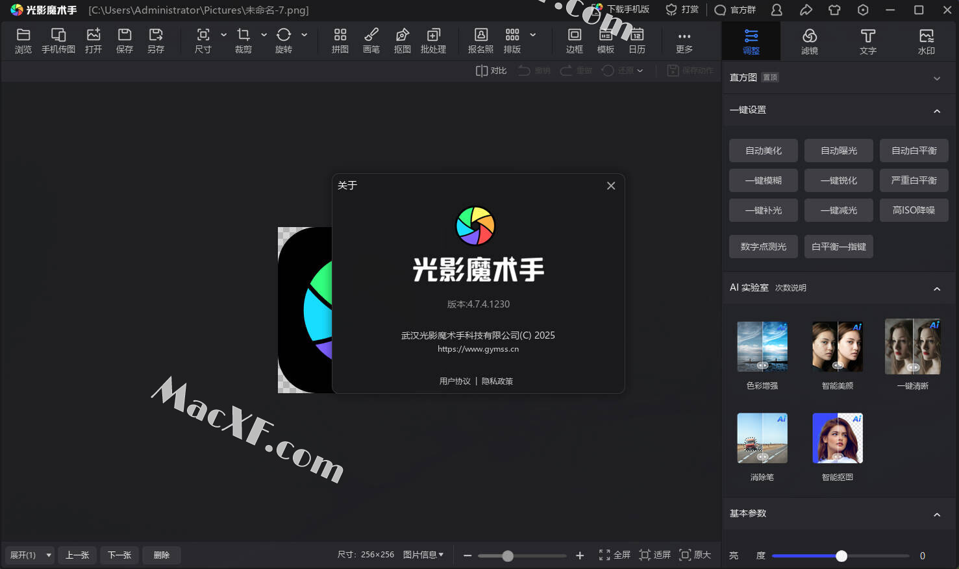Open the 用户协议 link in About dialog
Viewport: 959px width, 569px height.
pos(455,381)
